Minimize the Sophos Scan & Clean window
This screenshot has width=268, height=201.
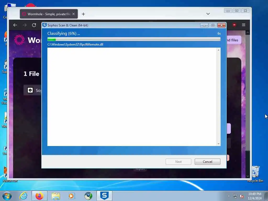(x=204, y=25)
